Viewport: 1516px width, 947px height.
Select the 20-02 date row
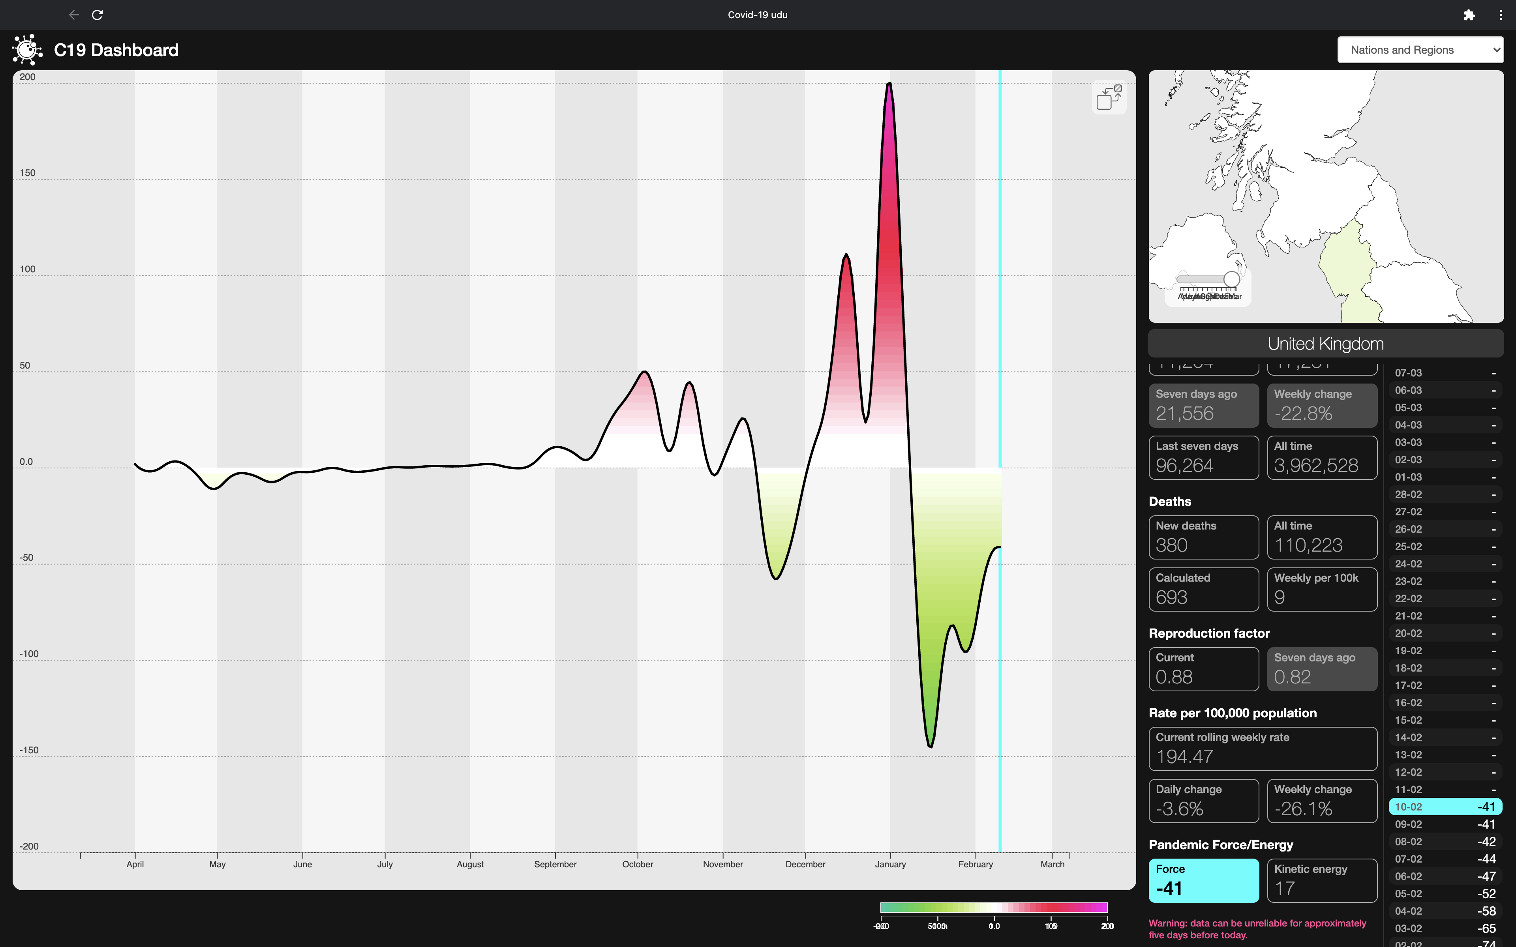(1445, 633)
